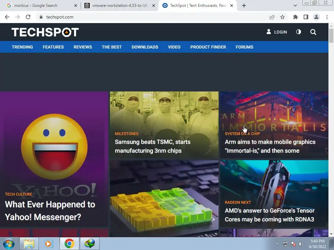Open the Action Center flag icon

pyautogui.click(x=293, y=244)
